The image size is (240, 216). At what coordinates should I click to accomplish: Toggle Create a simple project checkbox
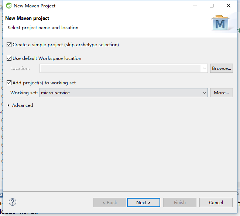[9, 45]
